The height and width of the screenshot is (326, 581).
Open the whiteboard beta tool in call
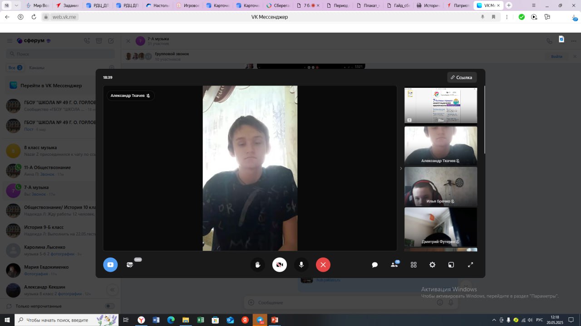tap(130, 265)
